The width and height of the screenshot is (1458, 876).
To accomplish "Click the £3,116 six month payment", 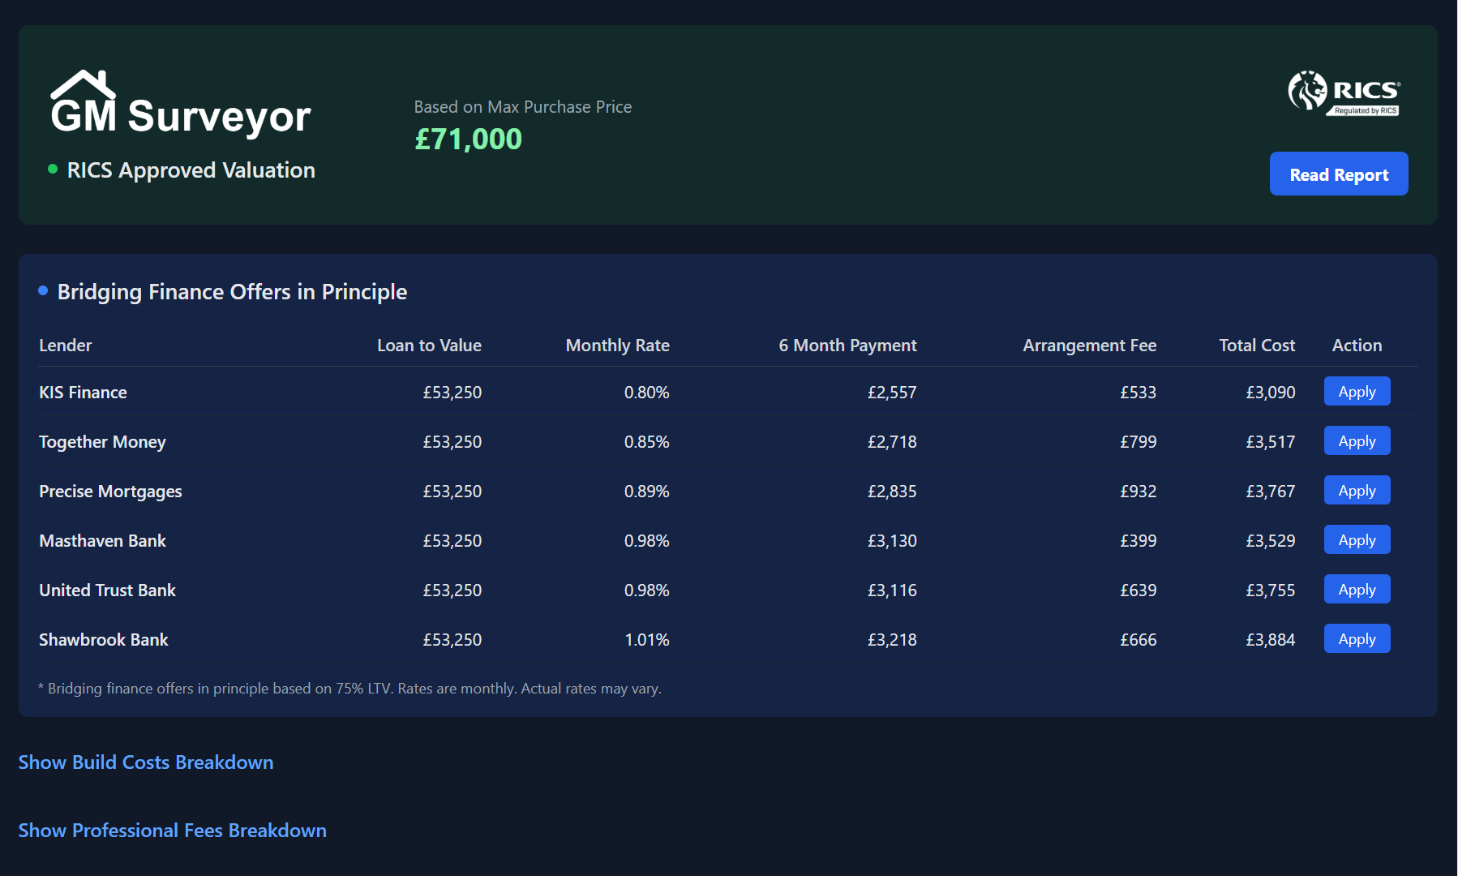I will coord(892,590).
